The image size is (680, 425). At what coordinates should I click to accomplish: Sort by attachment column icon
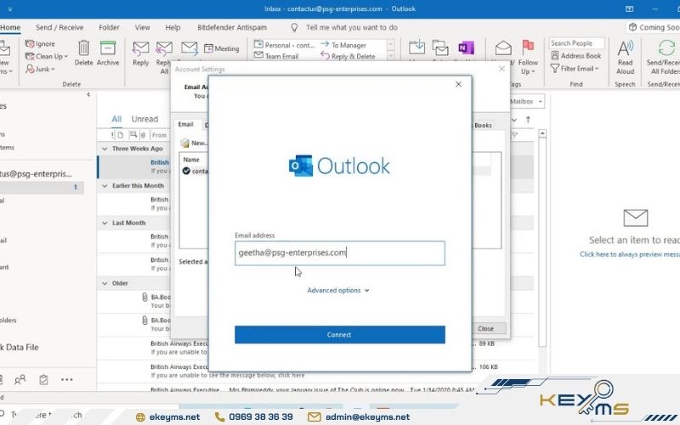(143, 135)
